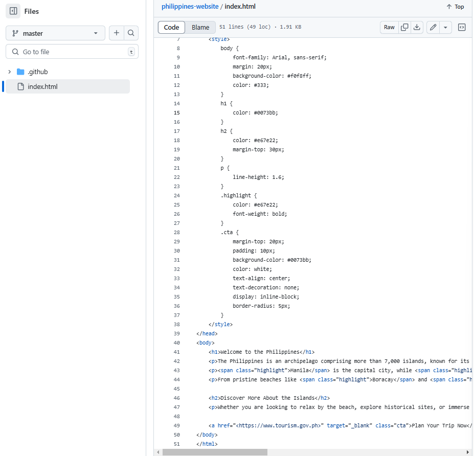Open the master branch selector
Viewport: 474px width, 456px height.
point(55,33)
